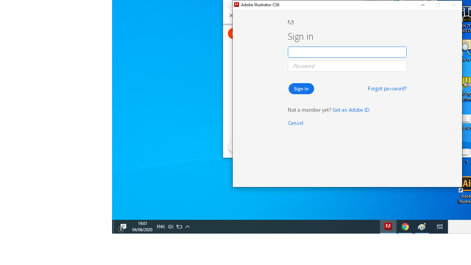This screenshot has width=471, height=265.
Task: Minimize the Adobe Illustrator CS6 window
Action: [x=423, y=5]
